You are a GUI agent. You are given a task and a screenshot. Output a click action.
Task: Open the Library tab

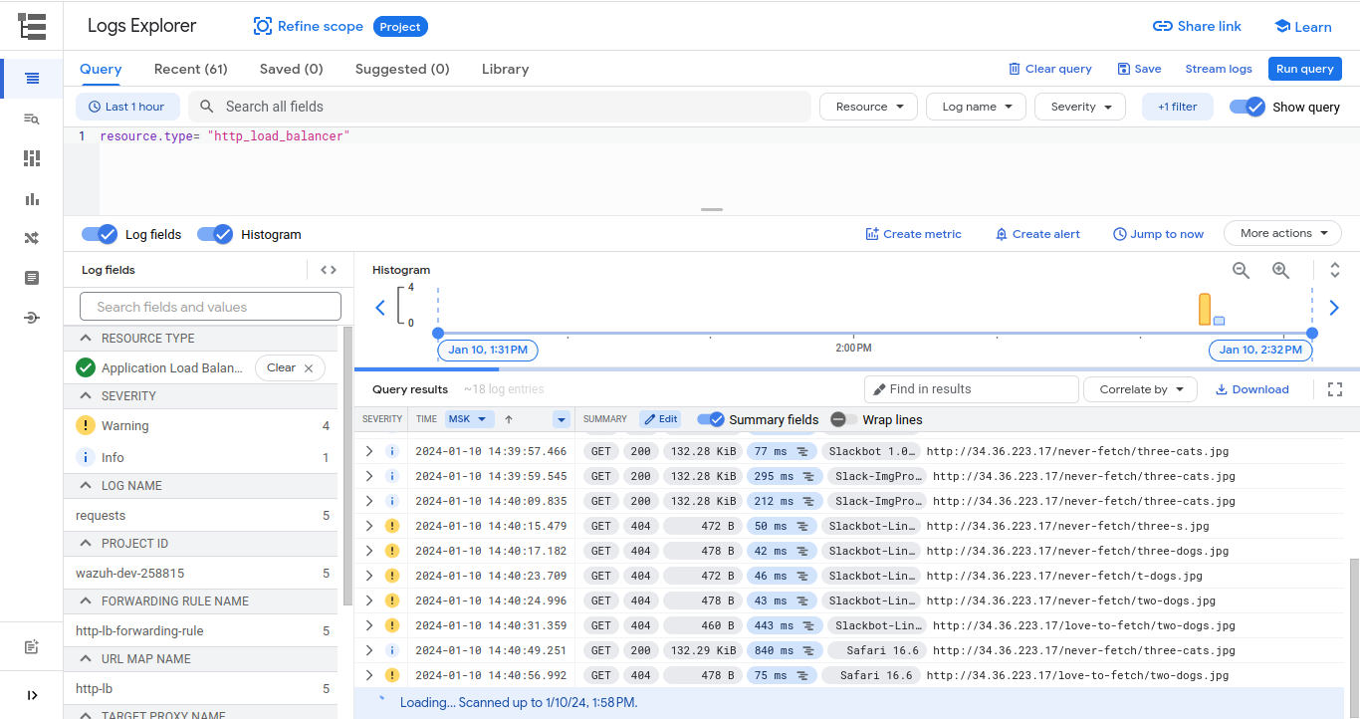coord(505,69)
